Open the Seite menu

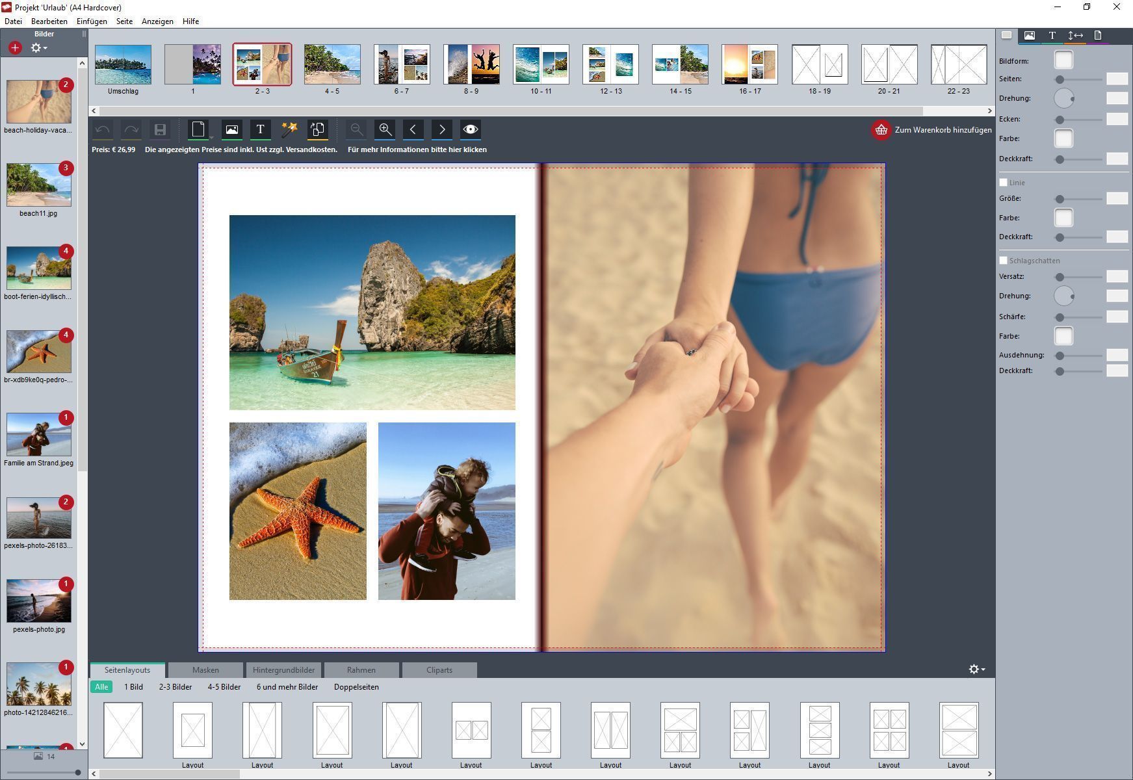124,21
